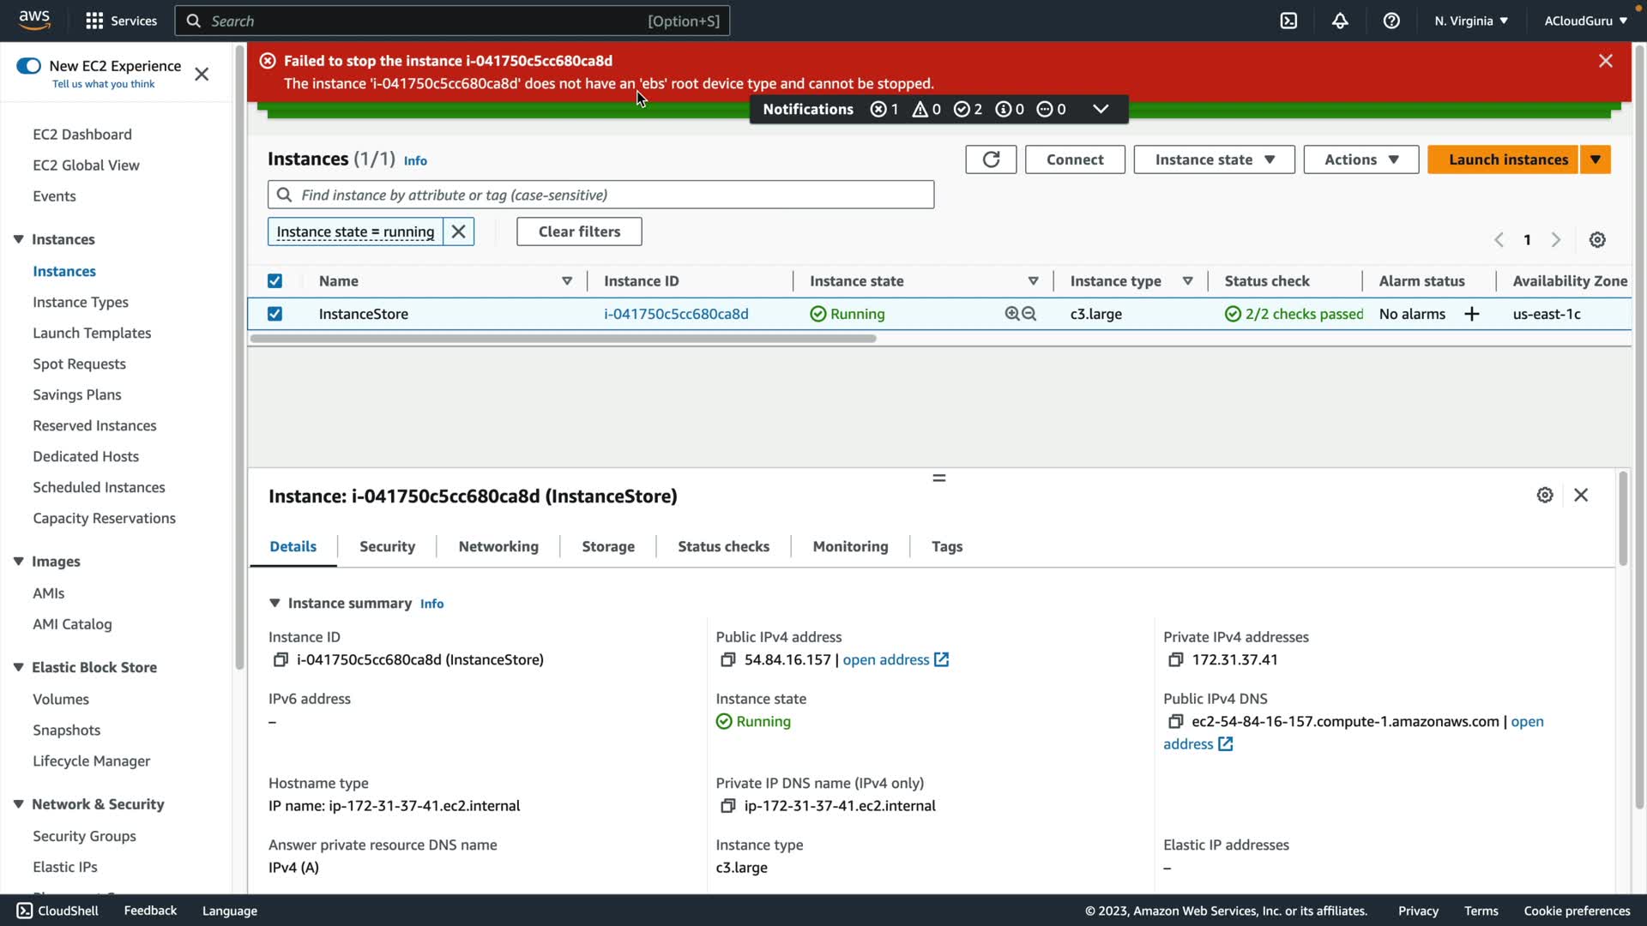Viewport: 1647px width, 926px height.
Task: Open instance ID i-041750c5cc680ca8d link
Action: coord(676,314)
